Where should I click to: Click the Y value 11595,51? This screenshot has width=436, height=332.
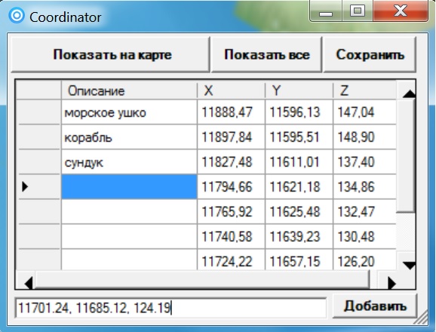(299, 137)
